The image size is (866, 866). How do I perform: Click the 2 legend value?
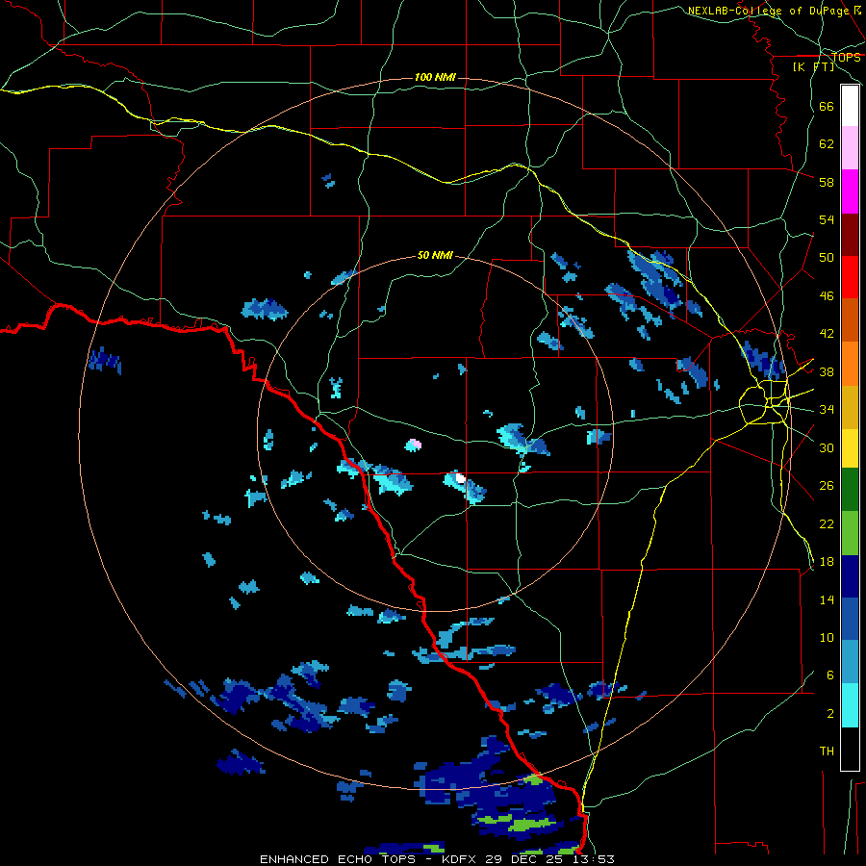(x=829, y=713)
